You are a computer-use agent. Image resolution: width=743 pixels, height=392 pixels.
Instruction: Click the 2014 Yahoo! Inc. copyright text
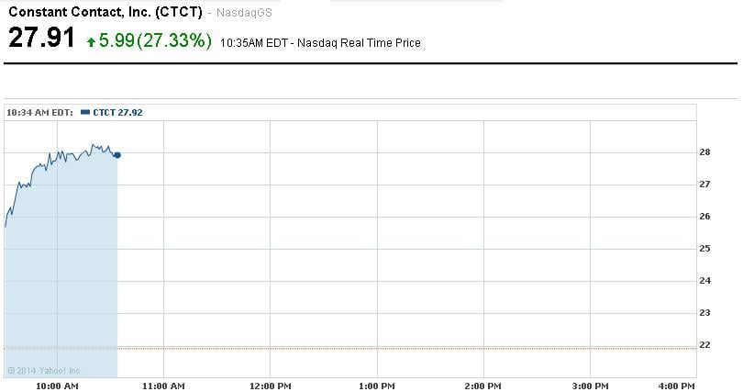(45, 371)
